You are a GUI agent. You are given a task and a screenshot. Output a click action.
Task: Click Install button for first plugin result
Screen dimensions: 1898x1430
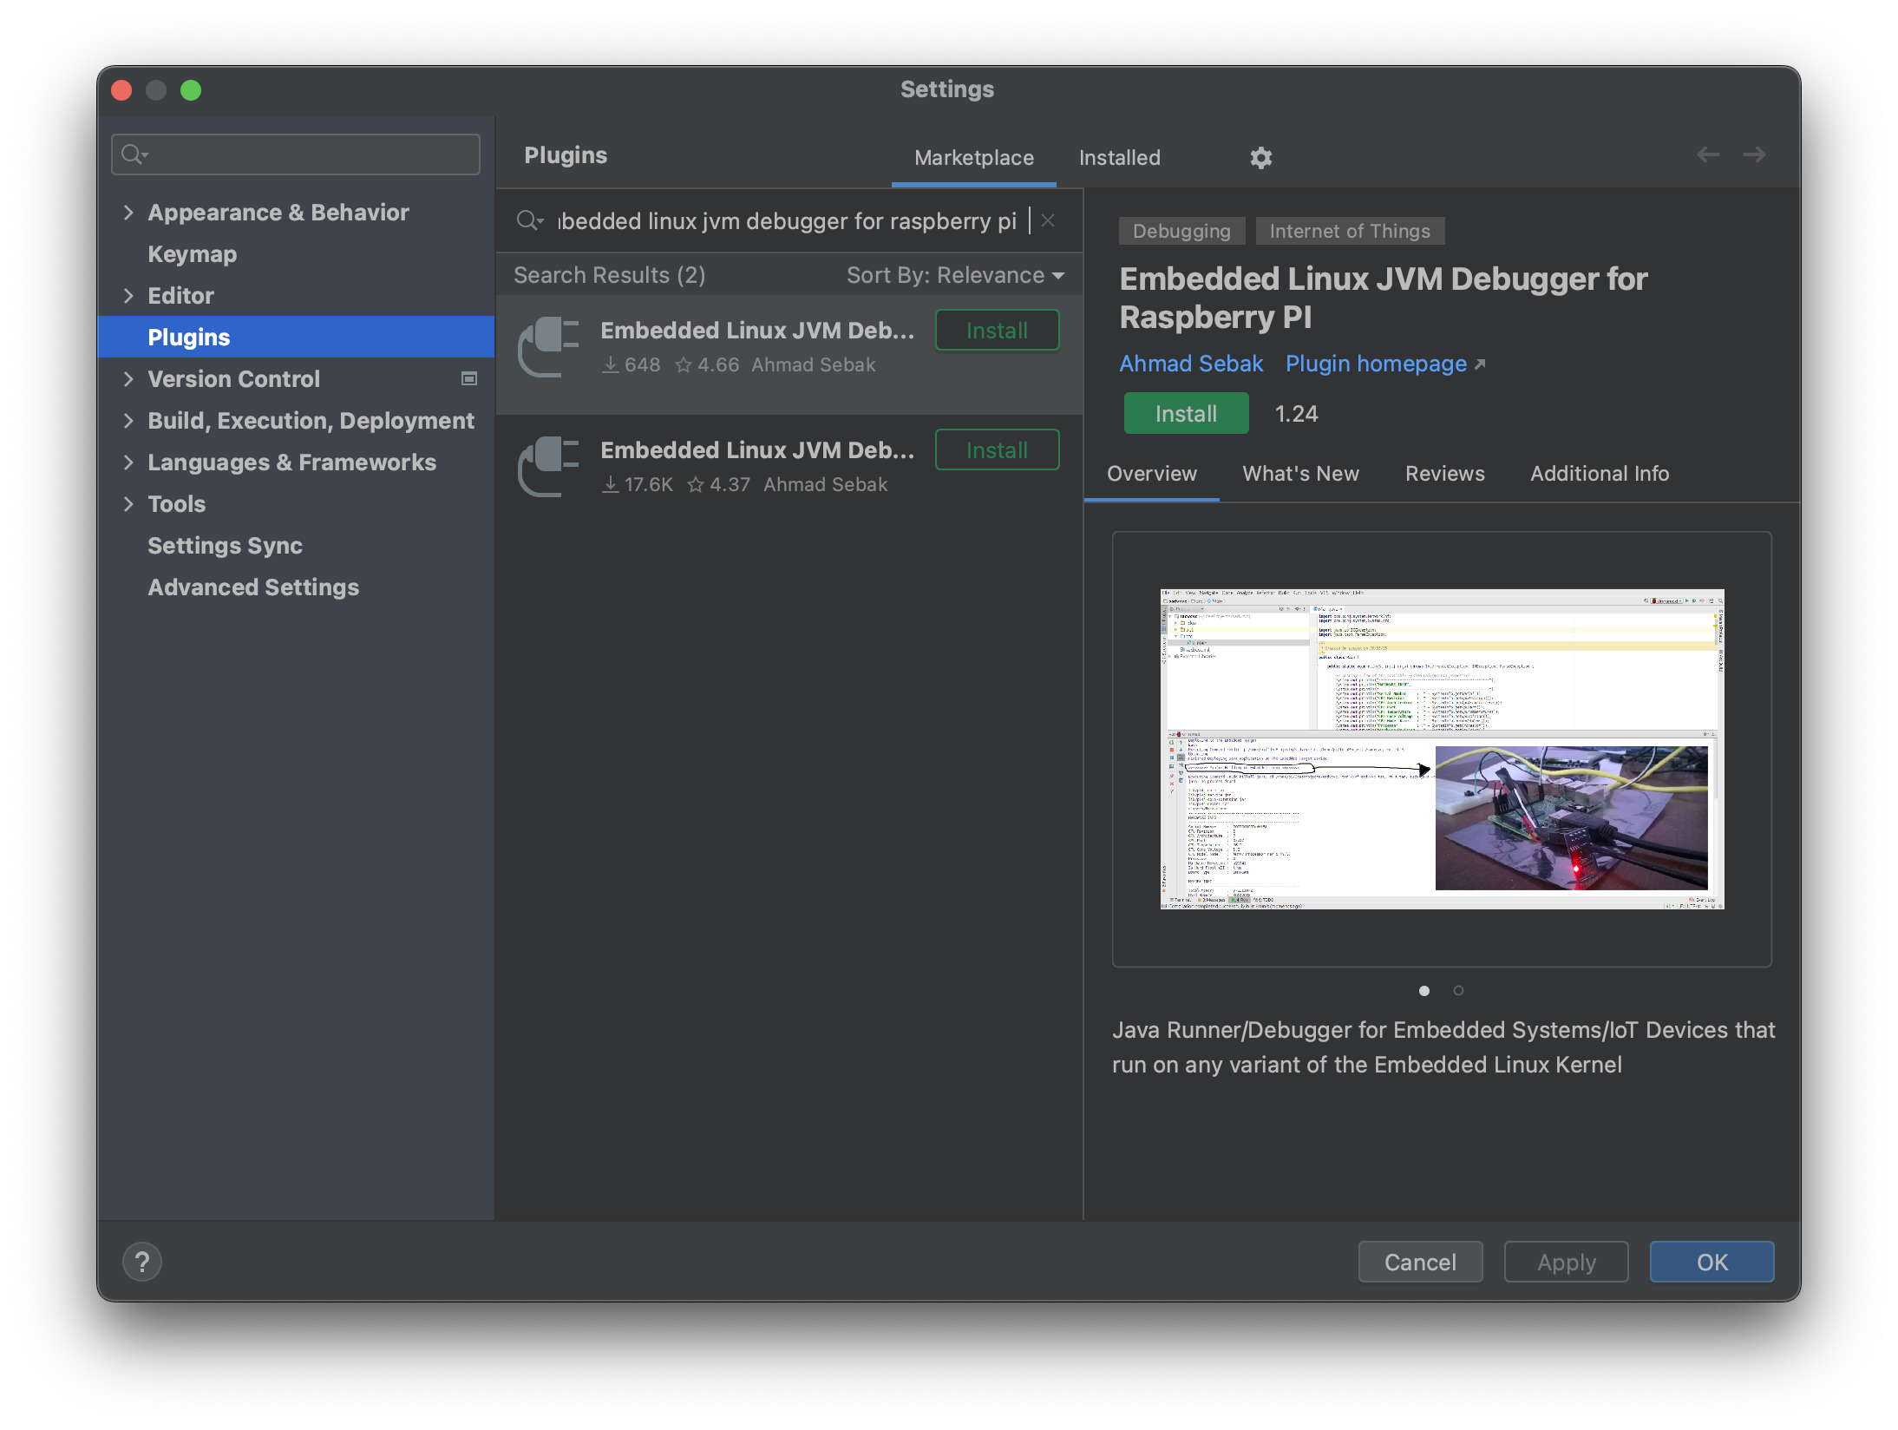[x=996, y=327]
